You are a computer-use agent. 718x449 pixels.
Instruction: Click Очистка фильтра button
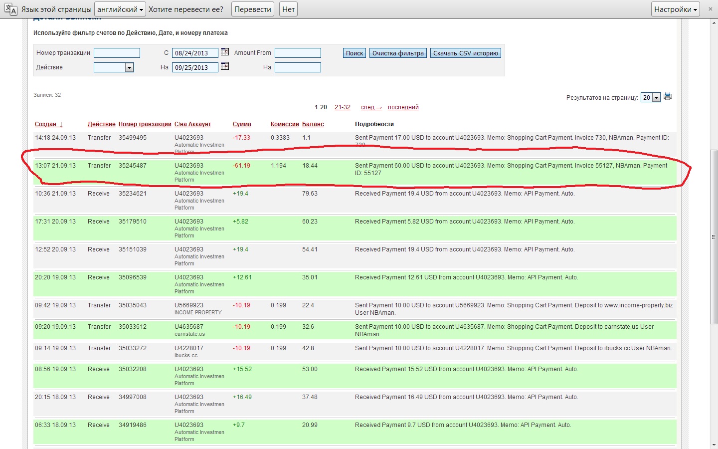click(398, 53)
